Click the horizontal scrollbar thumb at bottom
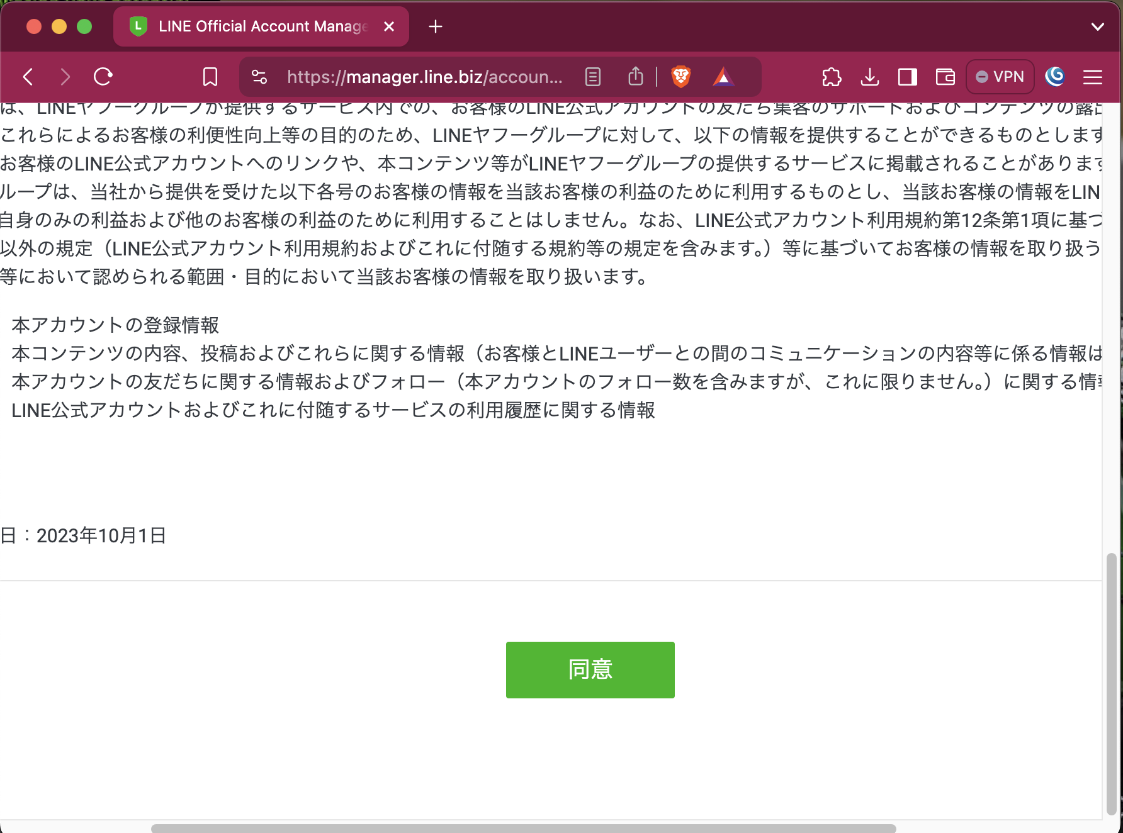This screenshot has height=833, width=1123. 523,829
